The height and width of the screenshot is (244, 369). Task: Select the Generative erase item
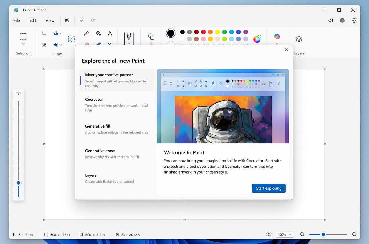(x=117, y=154)
